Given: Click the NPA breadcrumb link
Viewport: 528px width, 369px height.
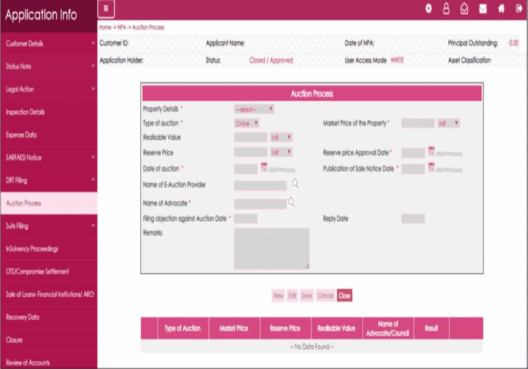Looking at the screenshot, I should point(122,26).
